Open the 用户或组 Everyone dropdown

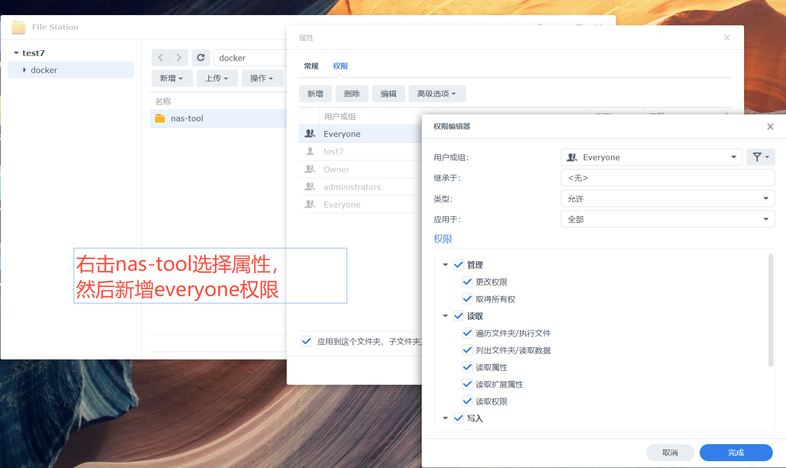tap(651, 157)
